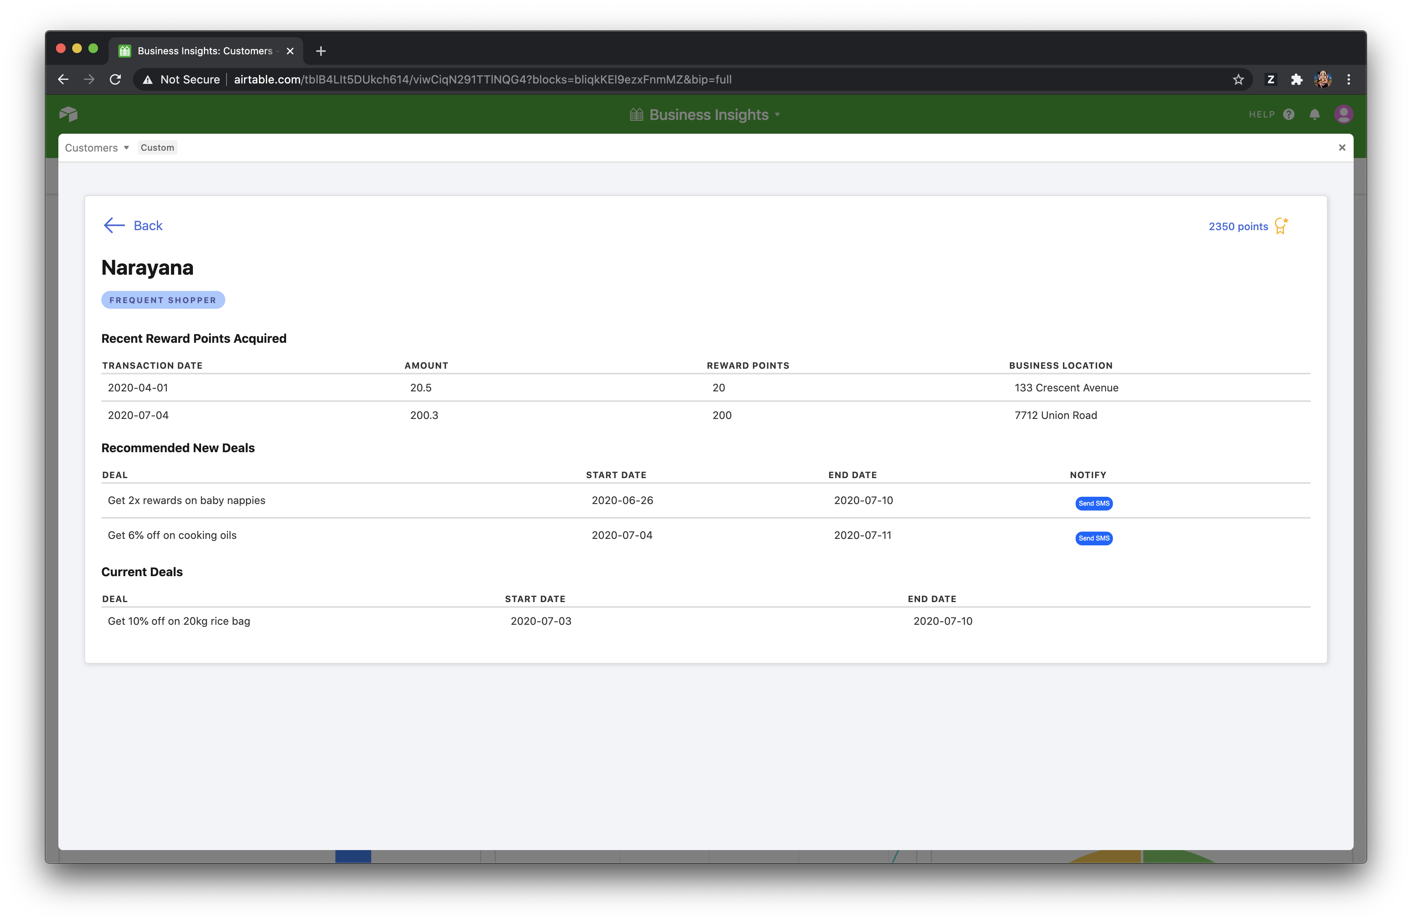This screenshot has height=923, width=1412.
Task: Open the notifications bell icon
Action: 1314,115
